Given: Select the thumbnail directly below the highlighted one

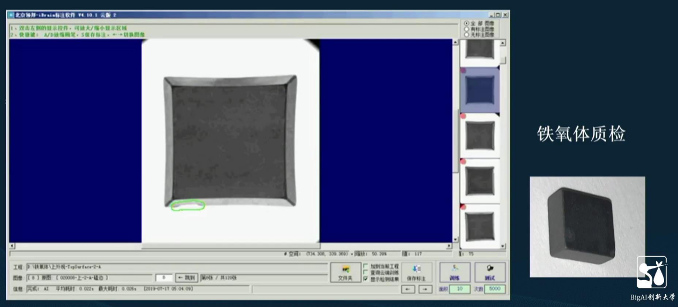Looking at the screenshot, I should coord(479,135).
